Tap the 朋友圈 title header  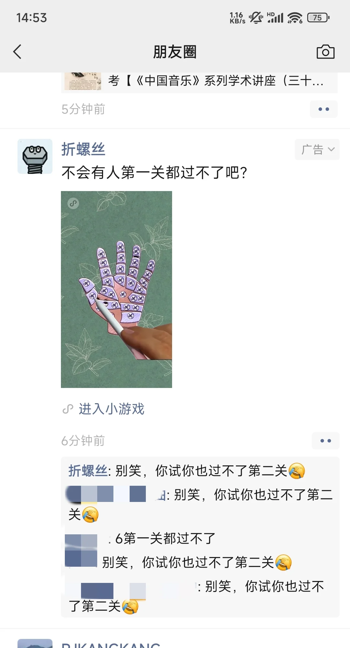tap(175, 52)
